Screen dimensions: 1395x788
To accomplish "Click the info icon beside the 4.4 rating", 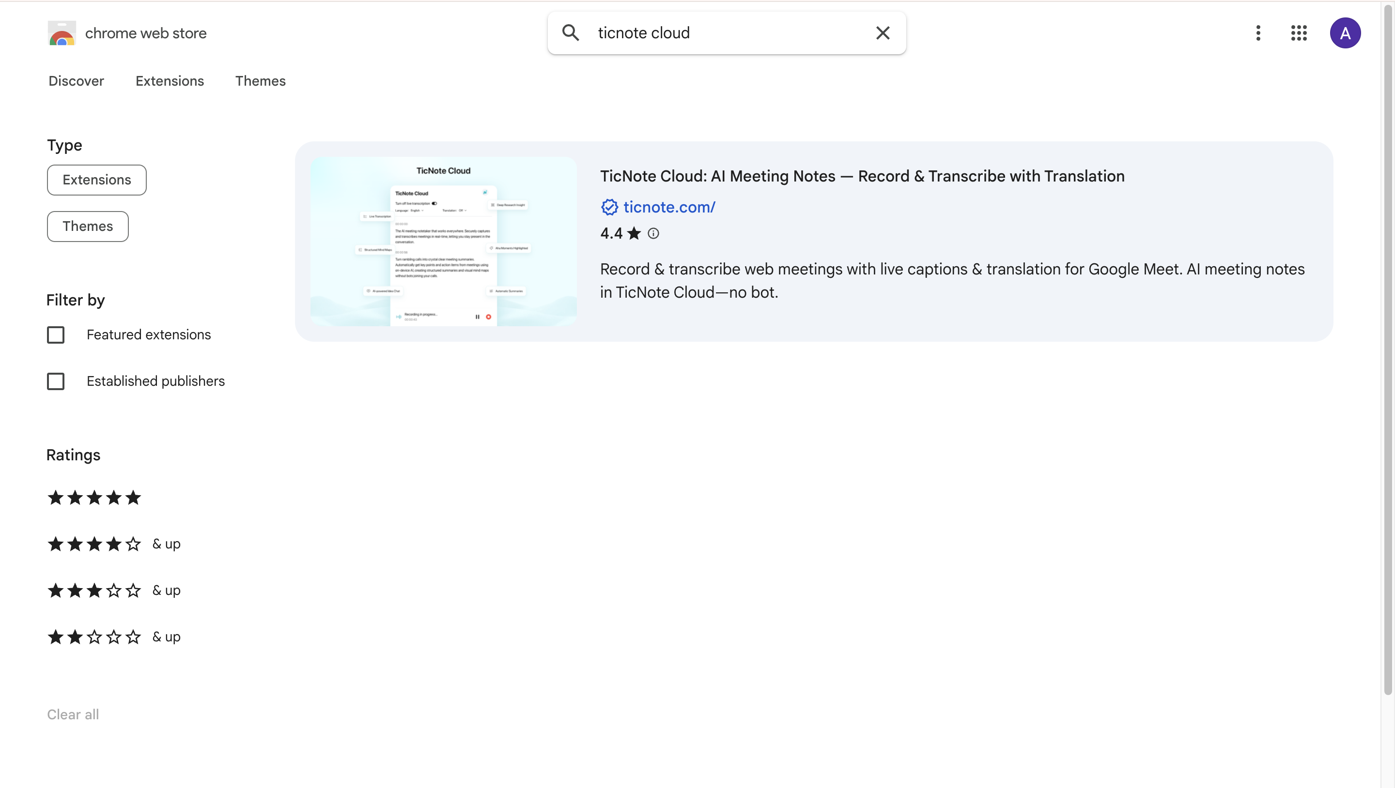I will 653,233.
